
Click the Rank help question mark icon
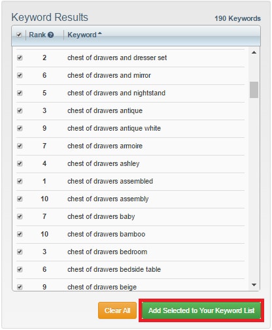click(50, 35)
